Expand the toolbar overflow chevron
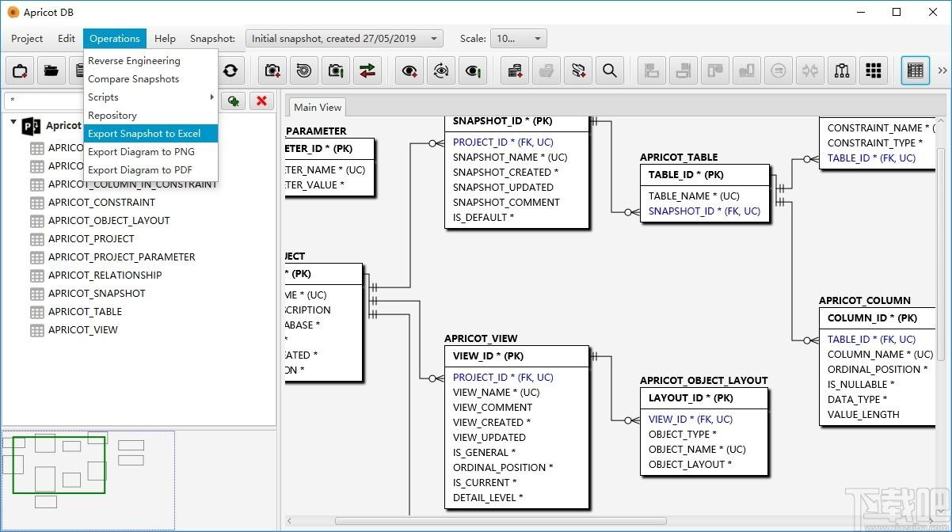Image resolution: width=952 pixels, height=532 pixels. tap(942, 70)
